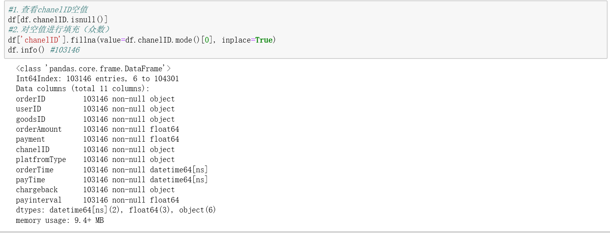
Task: Place cursor in df[df.chanelID.isnull()] line
Action: click(x=58, y=19)
